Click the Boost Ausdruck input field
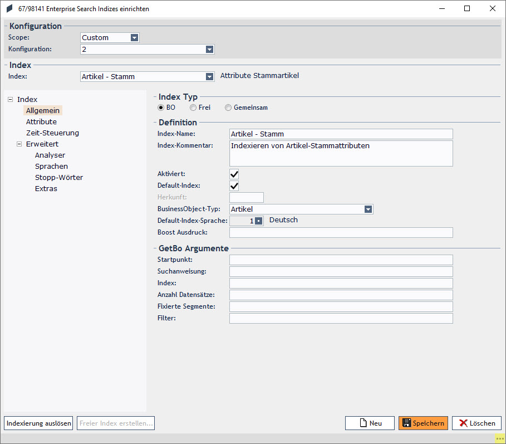This screenshot has height=444, width=506. pyautogui.click(x=341, y=232)
